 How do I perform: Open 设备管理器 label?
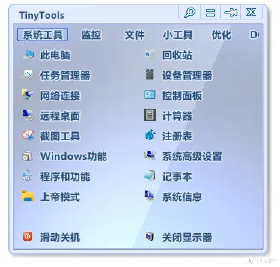click(x=187, y=75)
